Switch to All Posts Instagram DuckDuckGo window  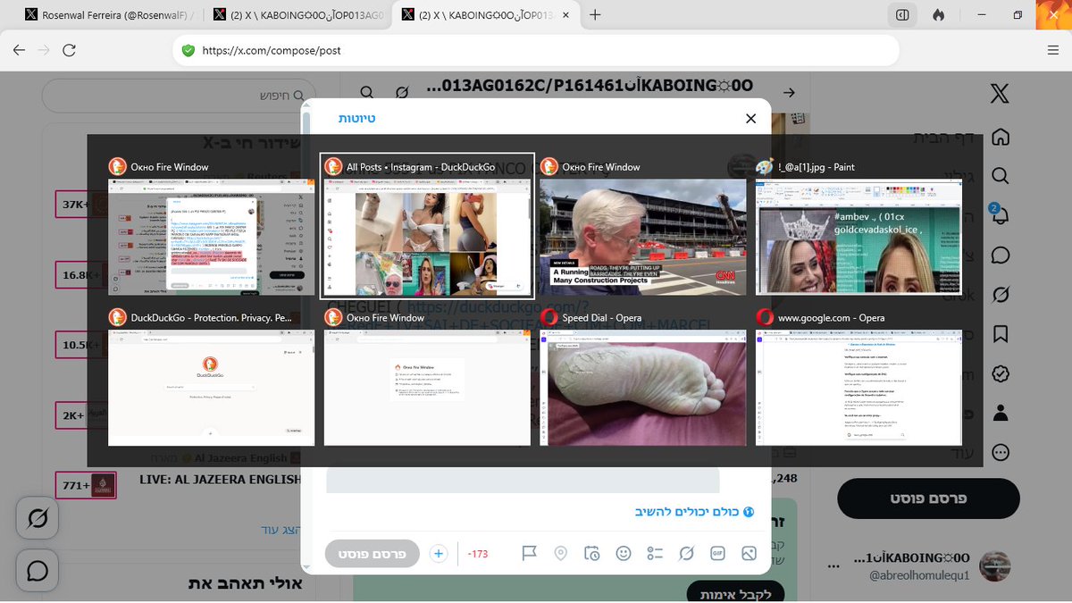tap(427, 226)
